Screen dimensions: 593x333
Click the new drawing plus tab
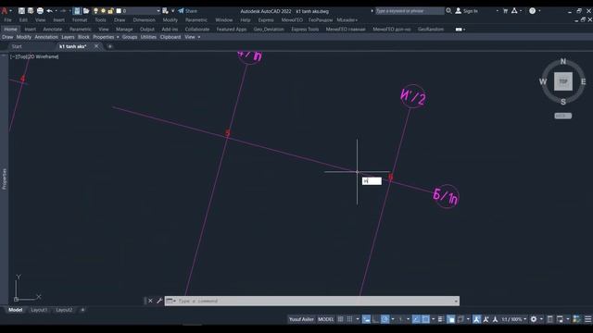110,46
